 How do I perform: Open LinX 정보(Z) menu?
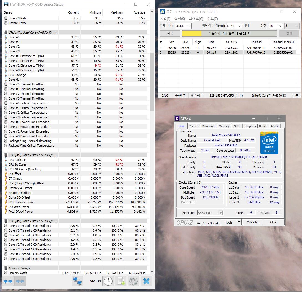tap(212, 19)
